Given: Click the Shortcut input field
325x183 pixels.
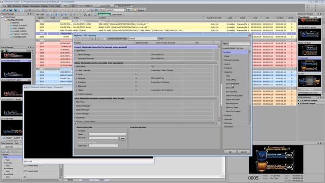Looking at the screenshot, I should click(104, 138).
